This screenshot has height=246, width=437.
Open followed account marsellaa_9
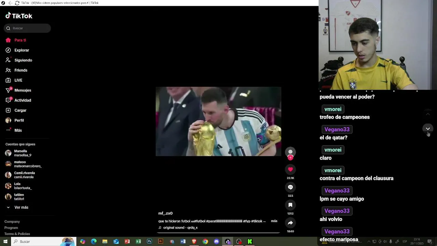coord(18,153)
